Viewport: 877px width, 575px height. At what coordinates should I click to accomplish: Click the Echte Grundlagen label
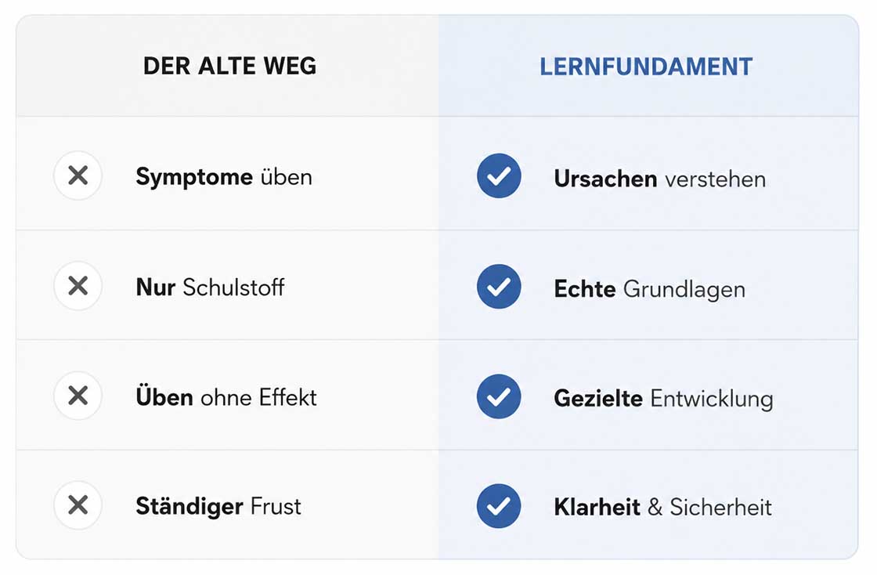(x=649, y=290)
